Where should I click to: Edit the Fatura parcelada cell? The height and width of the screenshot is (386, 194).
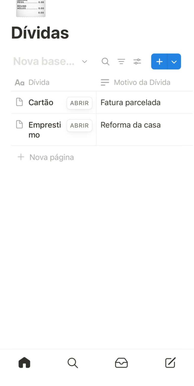[x=130, y=102]
